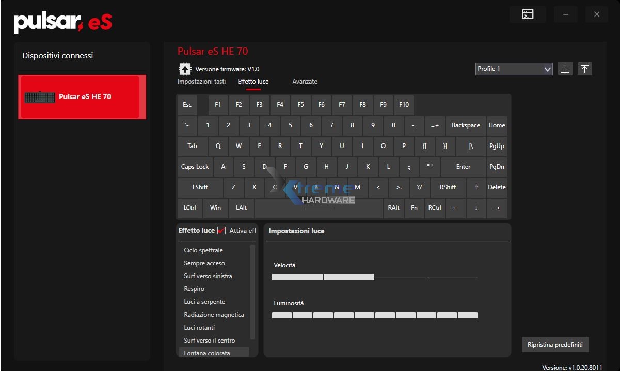Switch to Impostazioni tasti tab
Screen dimensions: 620x372
click(x=201, y=82)
